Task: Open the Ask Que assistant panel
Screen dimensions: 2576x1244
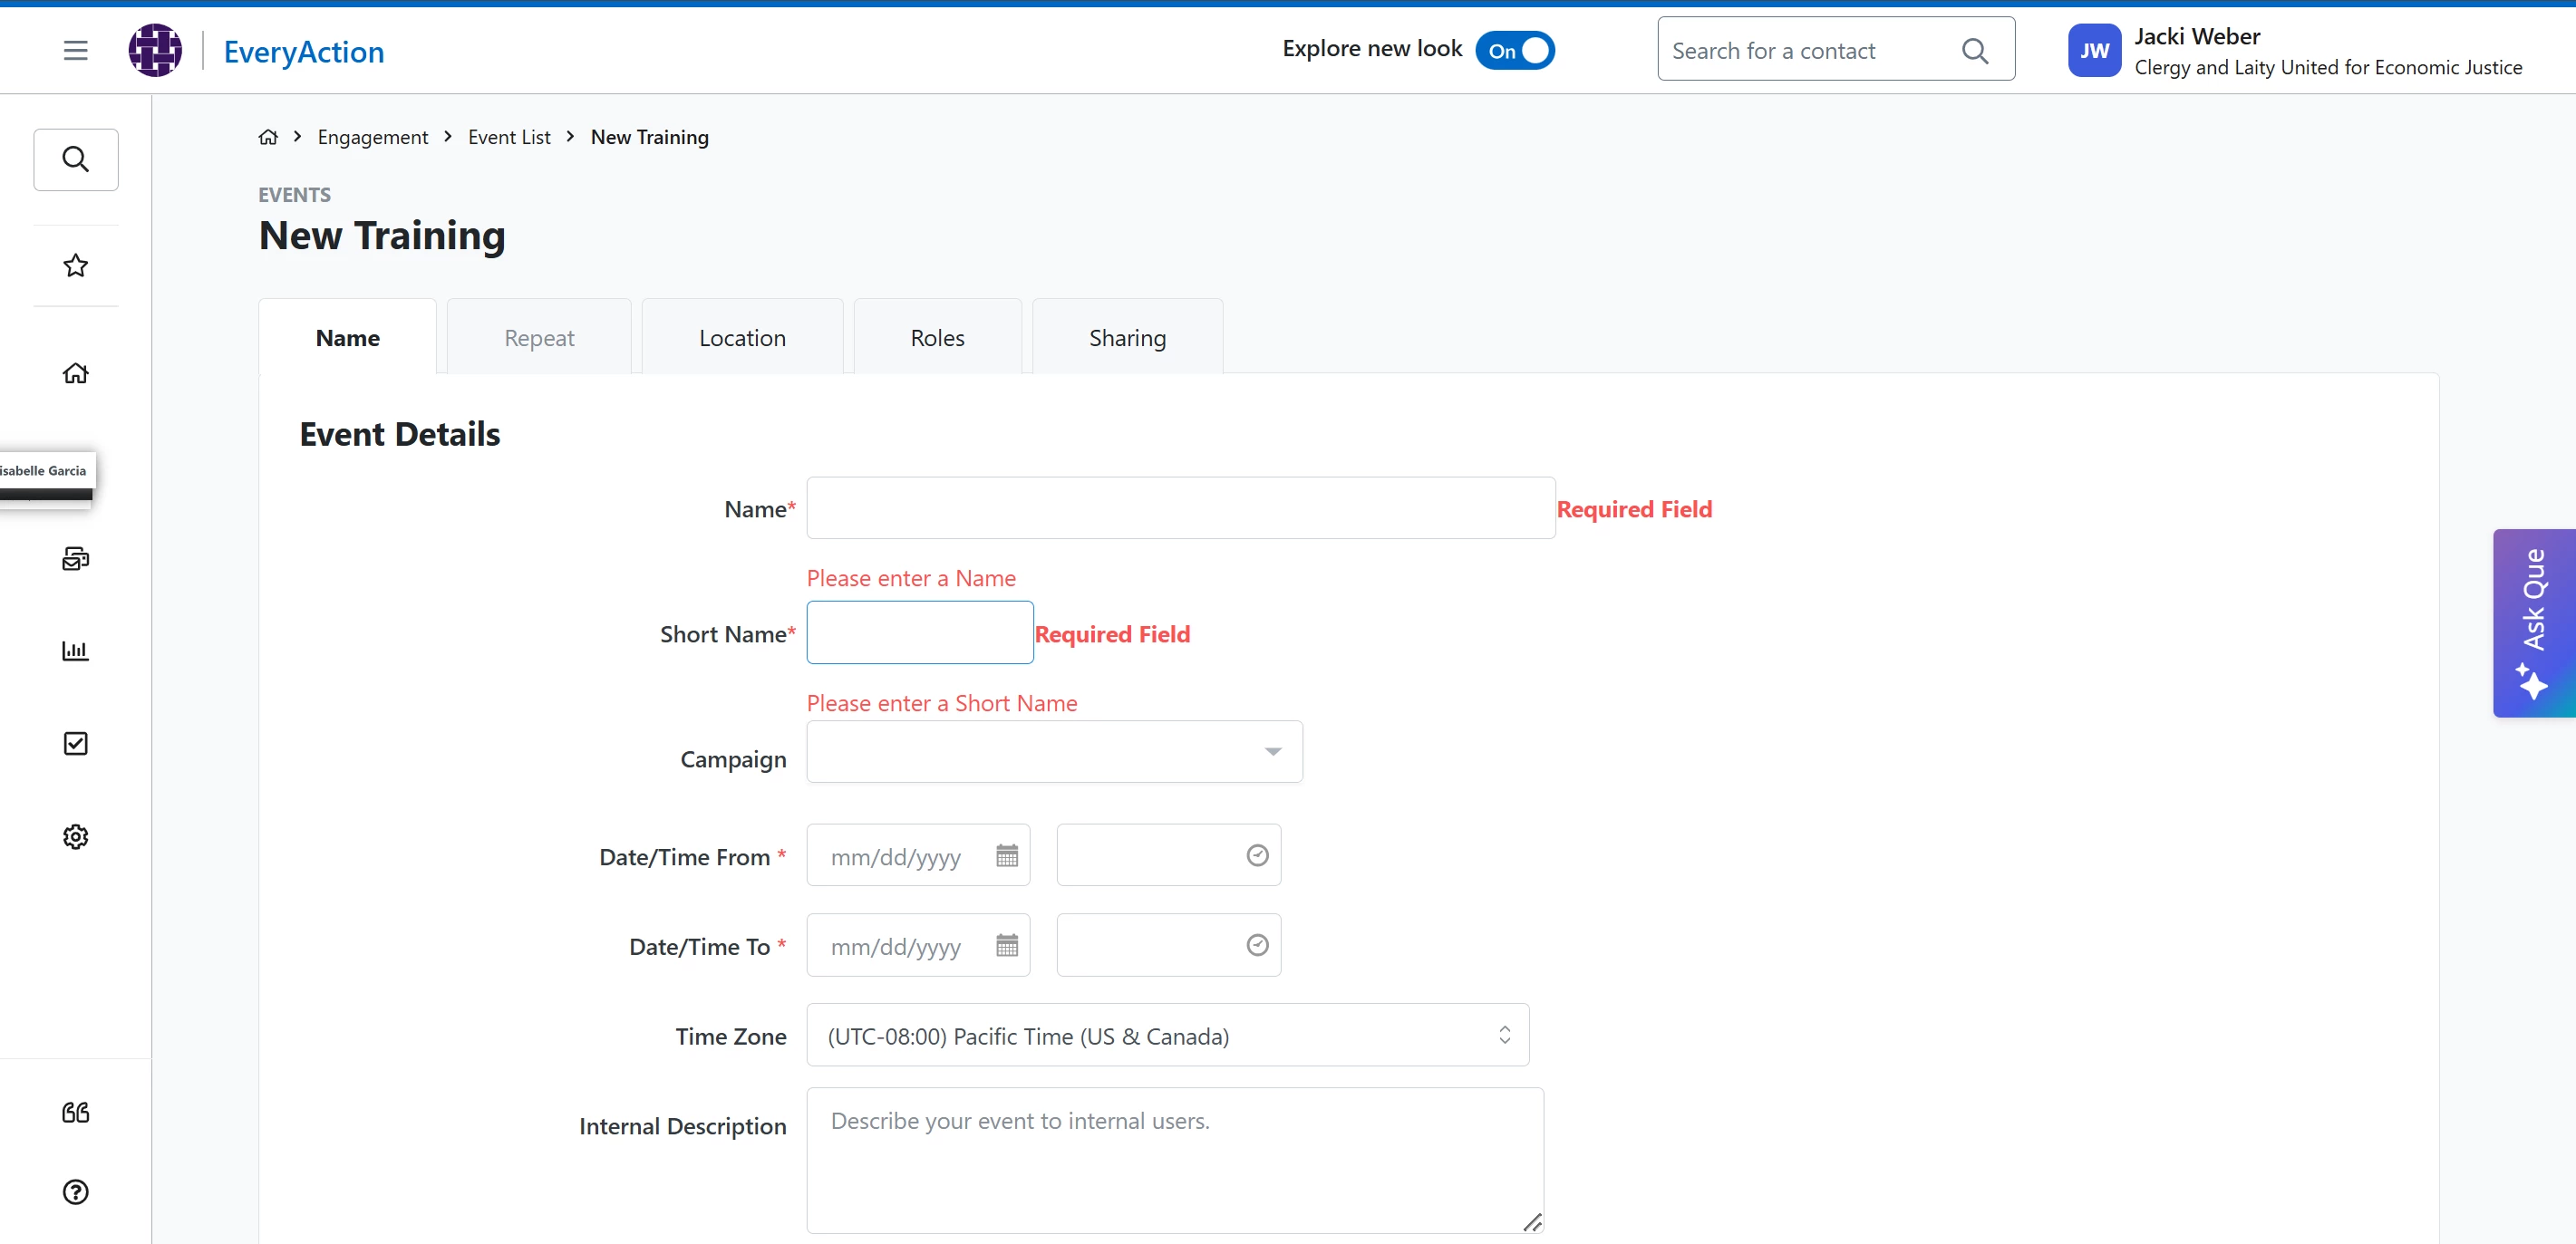Action: (2533, 623)
